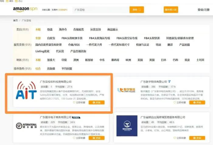
Task: Select category filter 商品展示
Action: 113,30
